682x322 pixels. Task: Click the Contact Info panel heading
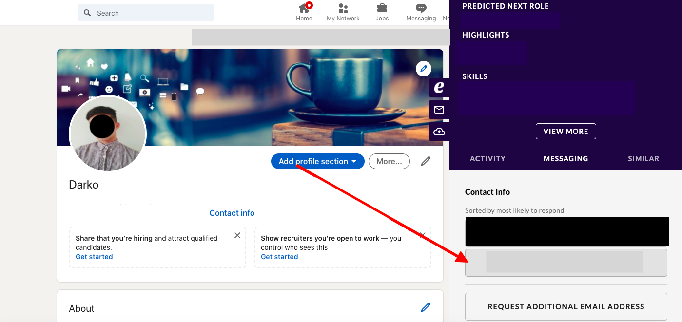487,192
